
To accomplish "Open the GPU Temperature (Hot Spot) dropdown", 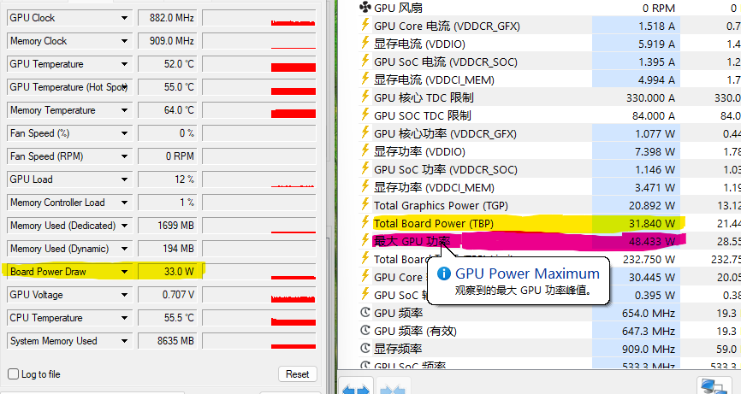I will pyautogui.click(x=124, y=87).
